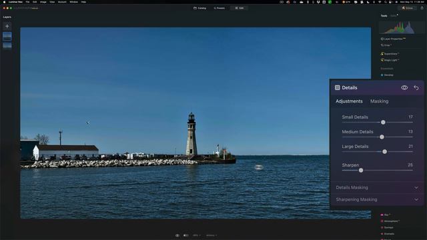Click the histogram display
Image resolution: width=427 pixels, height=240 pixels.
tap(402, 27)
